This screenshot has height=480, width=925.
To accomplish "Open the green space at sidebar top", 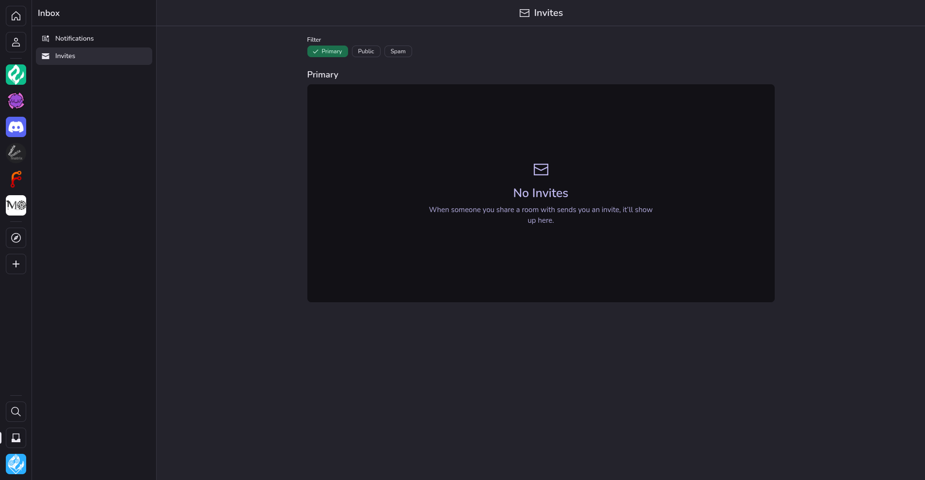I will 16,75.
